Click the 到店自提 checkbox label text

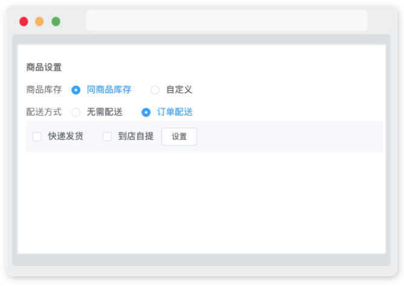pos(136,136)
